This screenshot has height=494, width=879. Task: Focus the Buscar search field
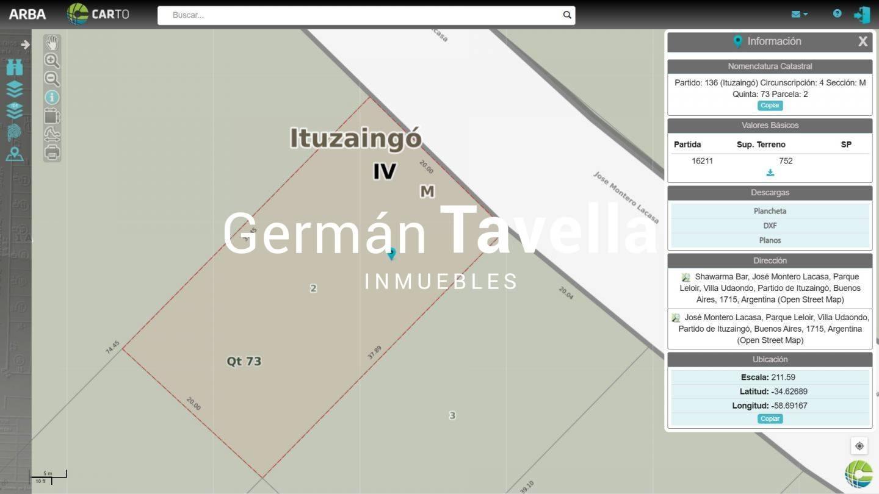(x=366, y=15)
